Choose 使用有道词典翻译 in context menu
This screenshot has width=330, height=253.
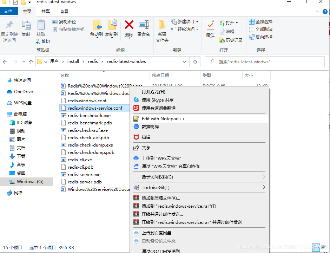tap(199, 108)
